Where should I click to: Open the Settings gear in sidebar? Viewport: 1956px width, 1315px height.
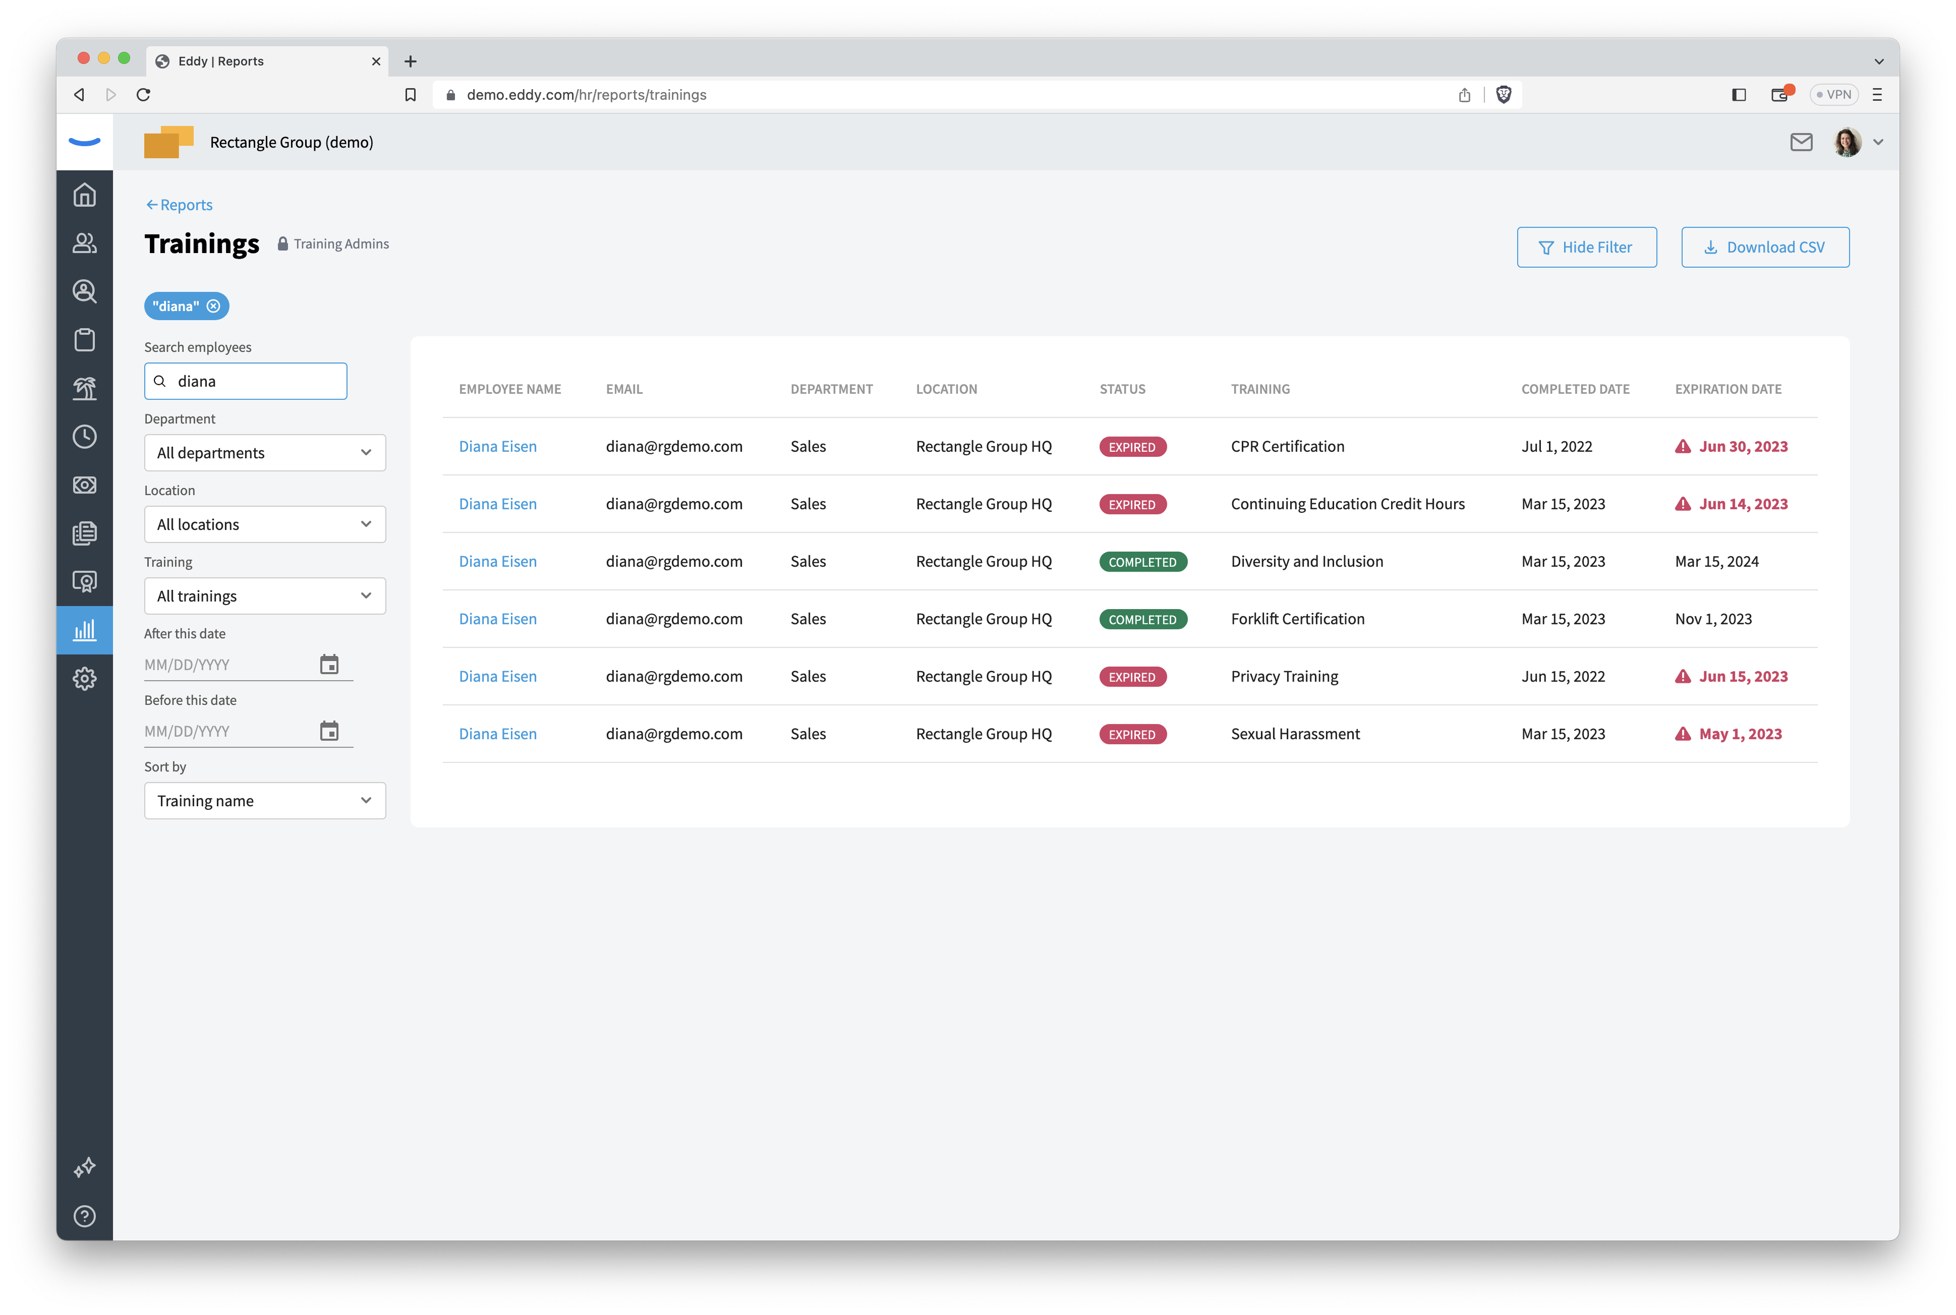[x=85, y=678]
